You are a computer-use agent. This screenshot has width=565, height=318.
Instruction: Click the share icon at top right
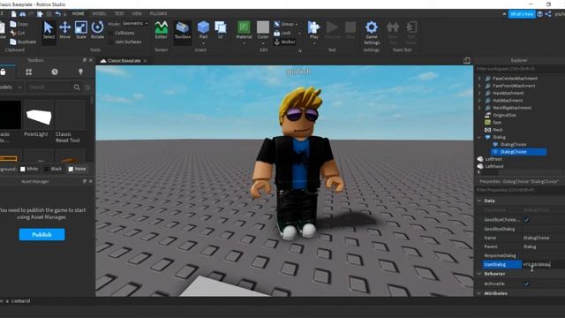pos(548,14)
